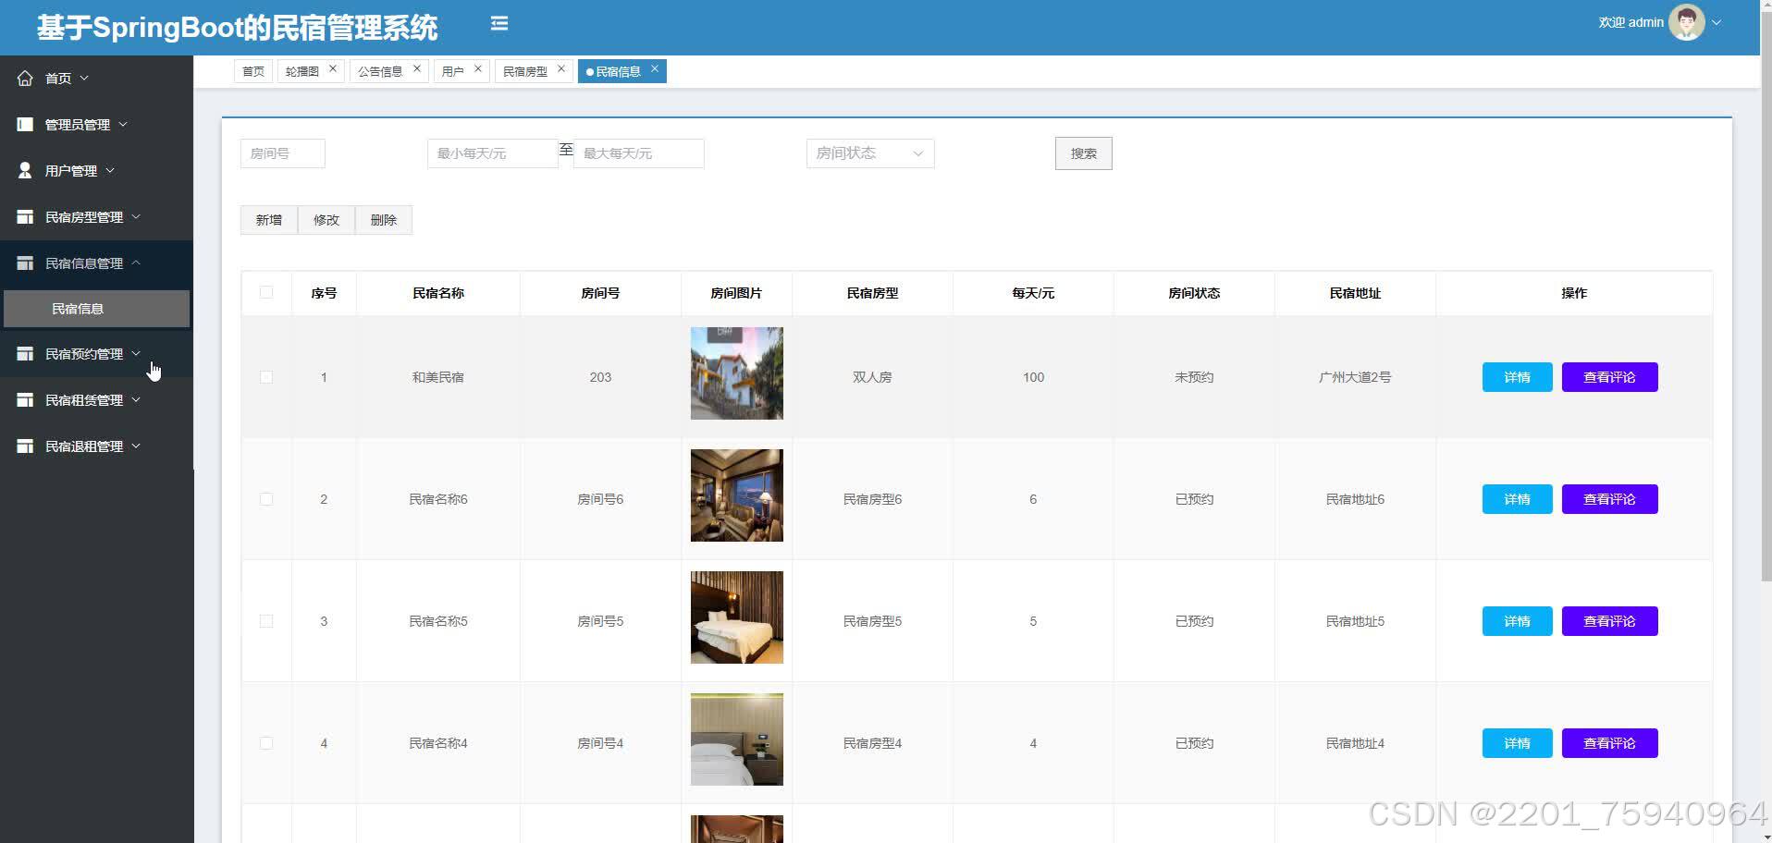This screenshot has width=1772, height=843.
Task: Open the 房间状态 dropdown filter
Action: point(870,153)
